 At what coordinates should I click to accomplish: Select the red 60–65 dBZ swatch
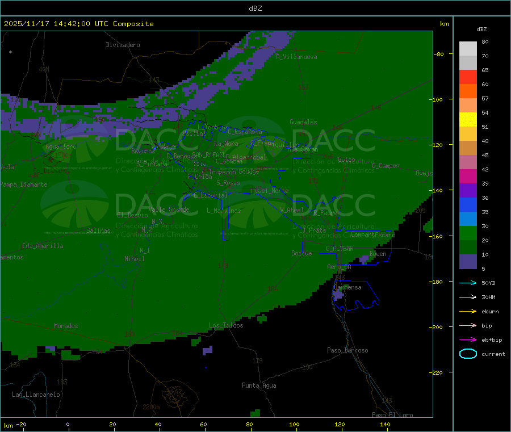point(468,77)
